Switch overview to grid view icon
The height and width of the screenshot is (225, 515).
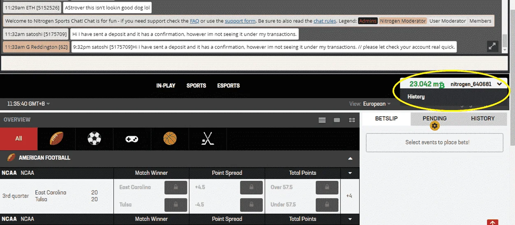pyautogui.click(x=352, y=120)
